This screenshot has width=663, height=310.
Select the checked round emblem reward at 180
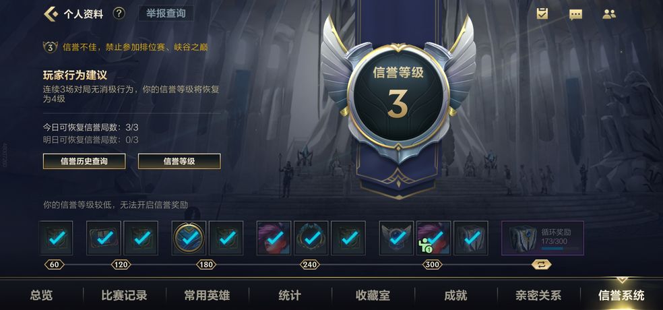(x=189, y=238)
